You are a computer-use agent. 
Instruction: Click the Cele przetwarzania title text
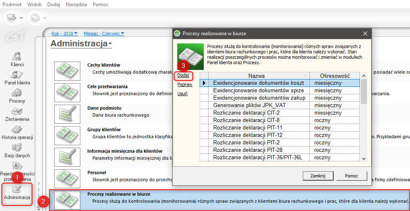(107, 86)
